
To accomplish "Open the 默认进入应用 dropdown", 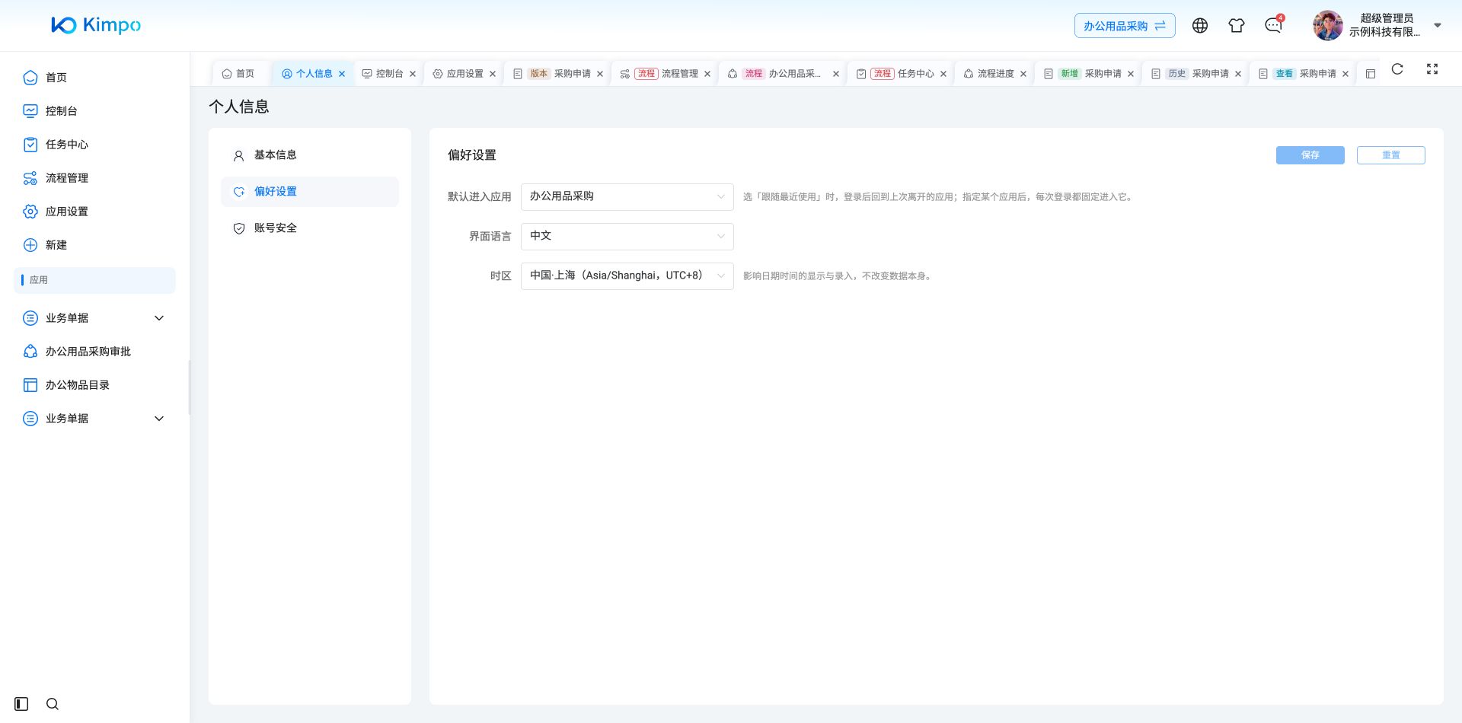I will 627,197.
